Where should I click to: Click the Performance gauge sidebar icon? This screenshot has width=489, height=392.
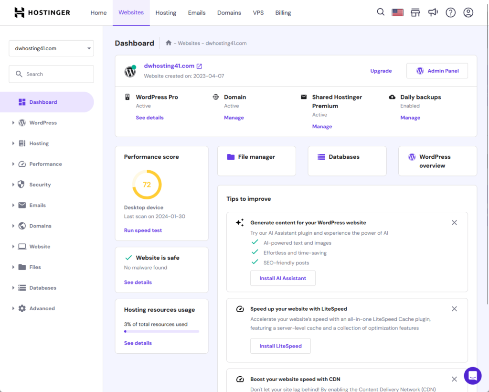click(22, 164)
